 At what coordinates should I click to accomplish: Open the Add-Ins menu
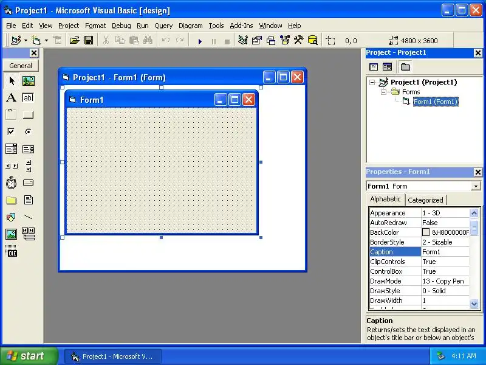point(241,26)
